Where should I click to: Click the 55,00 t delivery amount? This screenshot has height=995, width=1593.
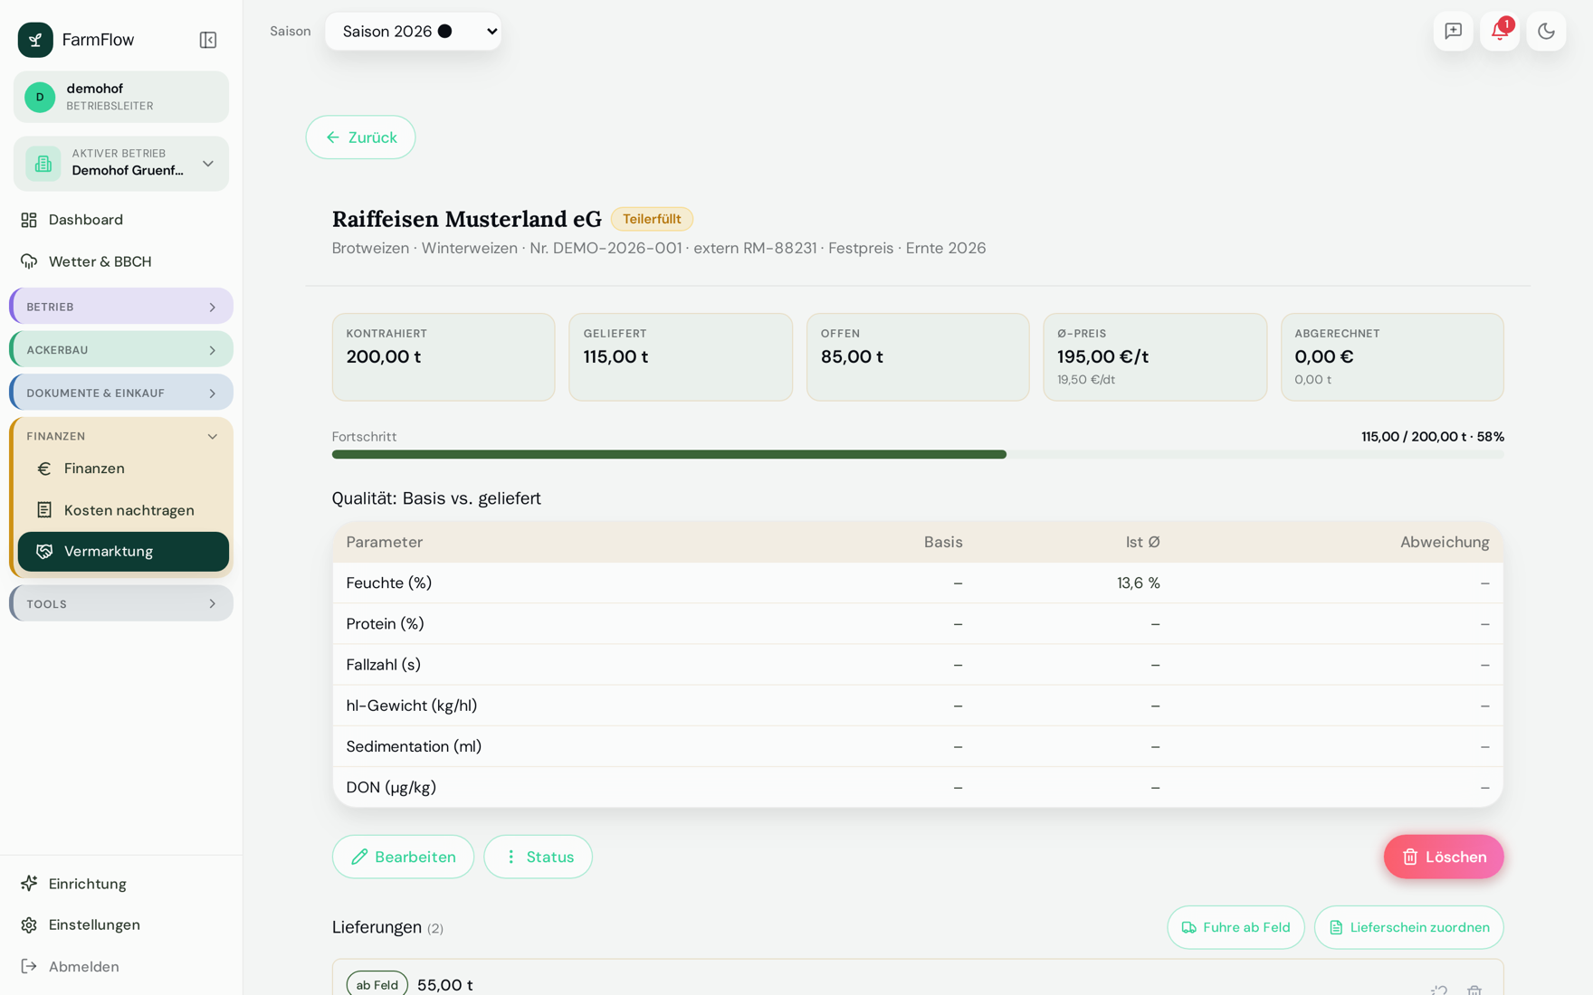pos(445,985)
